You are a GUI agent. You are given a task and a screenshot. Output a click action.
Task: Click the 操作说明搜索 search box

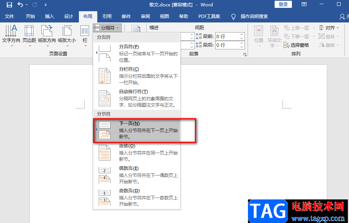click(x=254, y=16)
